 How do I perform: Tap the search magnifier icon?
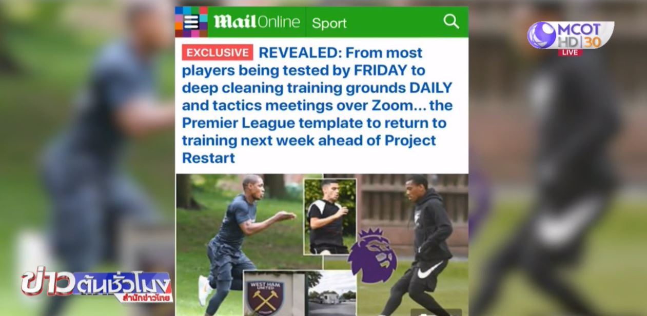(x=451, y=22)
